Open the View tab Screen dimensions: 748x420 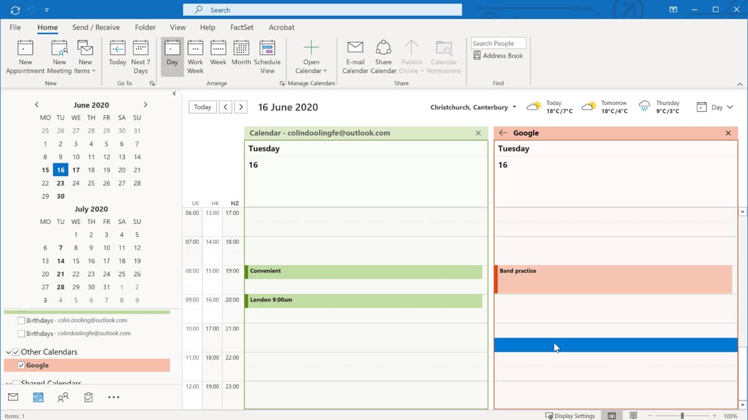(x=178, y=27)
